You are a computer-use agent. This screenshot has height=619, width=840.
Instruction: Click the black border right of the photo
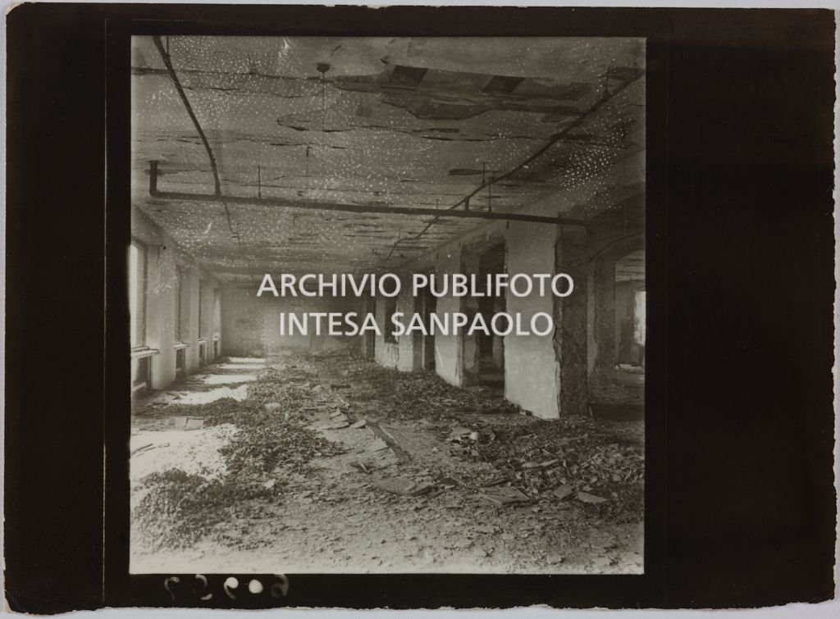(x=738, y=312)
